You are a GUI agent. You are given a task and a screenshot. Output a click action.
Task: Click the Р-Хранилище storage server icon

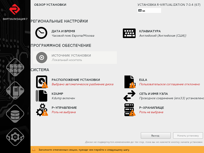129,110
